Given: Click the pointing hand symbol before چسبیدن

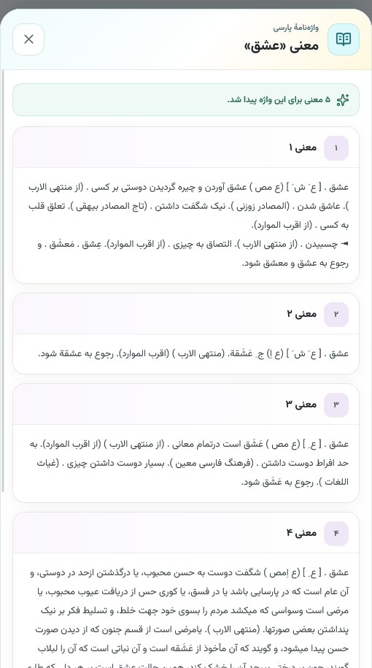Looking at the screenshot, I should point(345,244).
